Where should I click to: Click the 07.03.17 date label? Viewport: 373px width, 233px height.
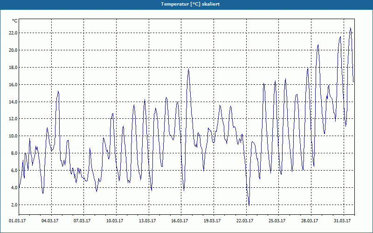pyautogui.click(x=82, y=221)
